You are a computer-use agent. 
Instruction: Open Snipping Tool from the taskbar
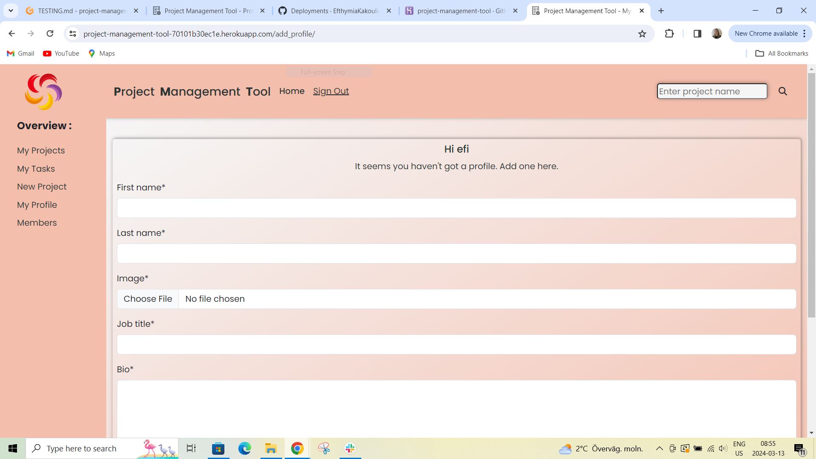(x=323, y=448)
